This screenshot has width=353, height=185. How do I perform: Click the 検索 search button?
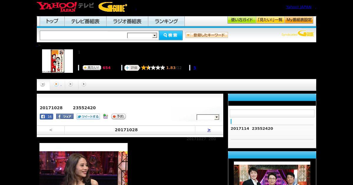171,35
